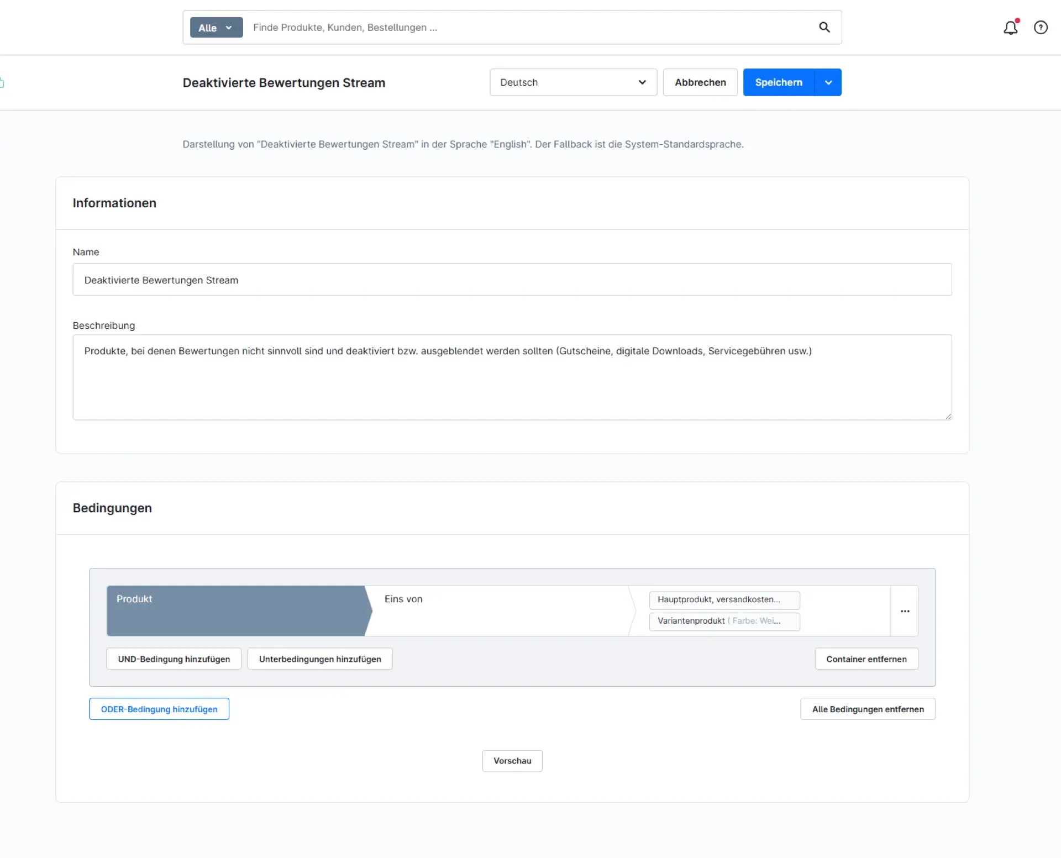Viewport: 1061px width, 858px height.
Task: Open the Vorschau preview
Action: [x=512, y=761]
